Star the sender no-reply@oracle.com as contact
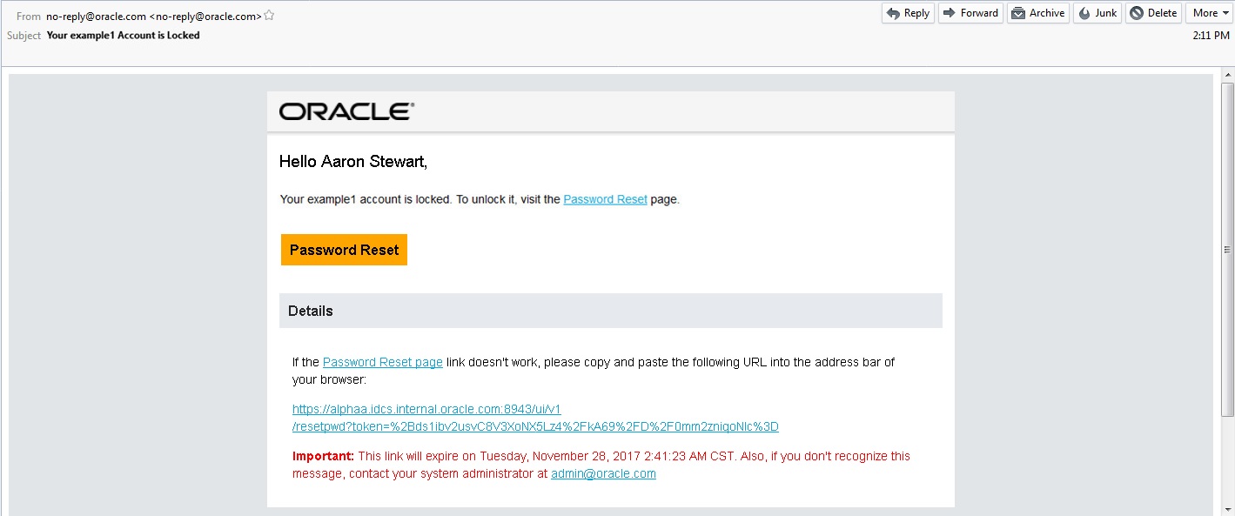 click(270, 16)
